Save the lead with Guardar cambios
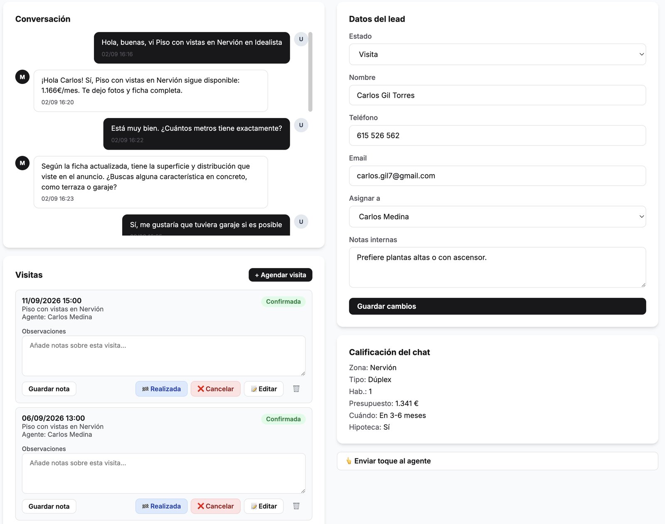The image size is (665, 524). click(497, 306)
